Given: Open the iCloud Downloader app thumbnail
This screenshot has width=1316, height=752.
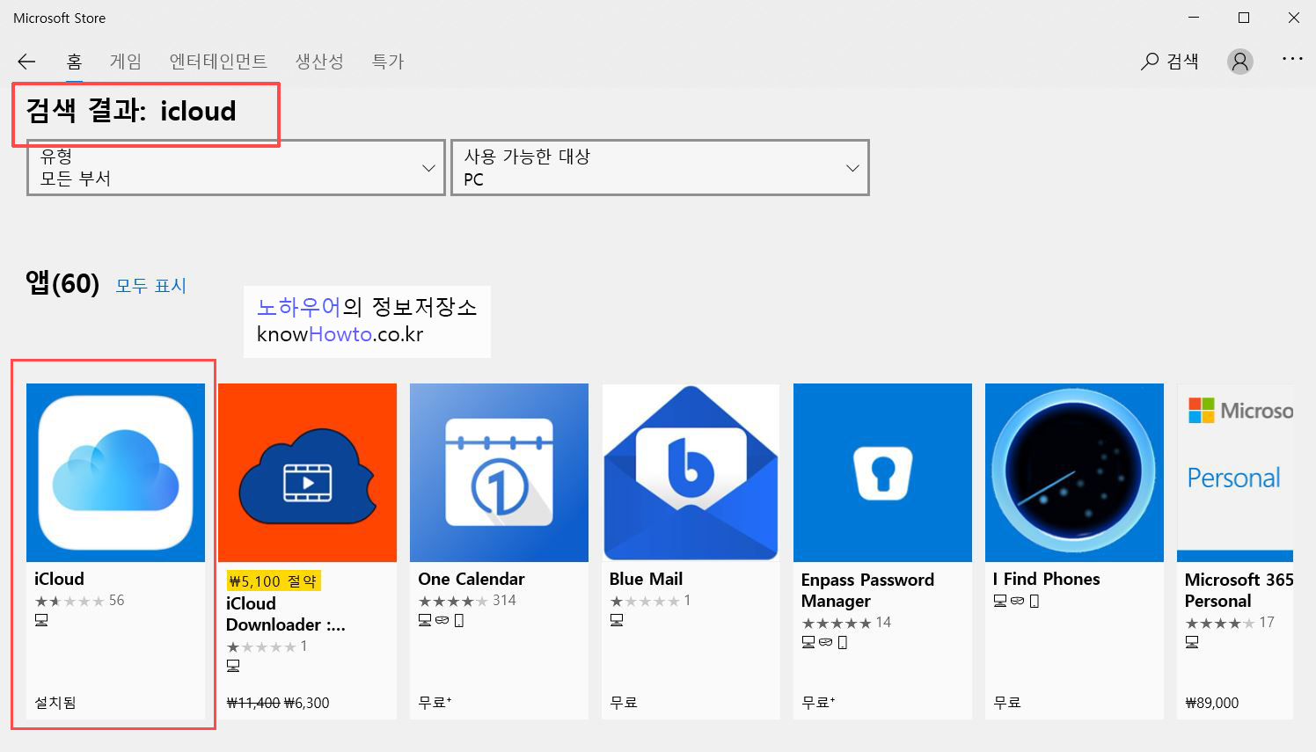Looking at the screenshot, I should (307, 472).
